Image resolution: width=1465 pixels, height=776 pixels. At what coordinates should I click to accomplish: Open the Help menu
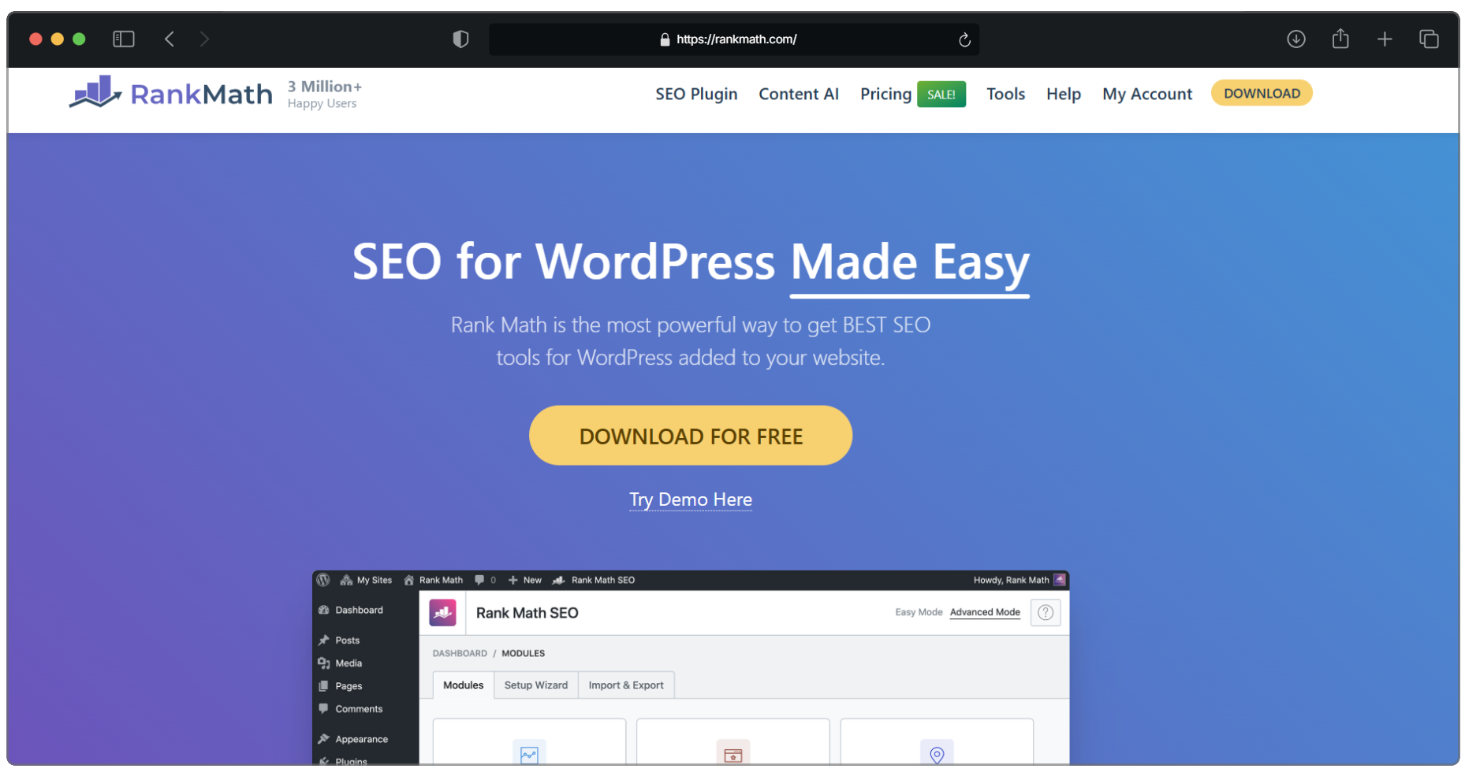pyautogui.click(x=1064, y=94)
